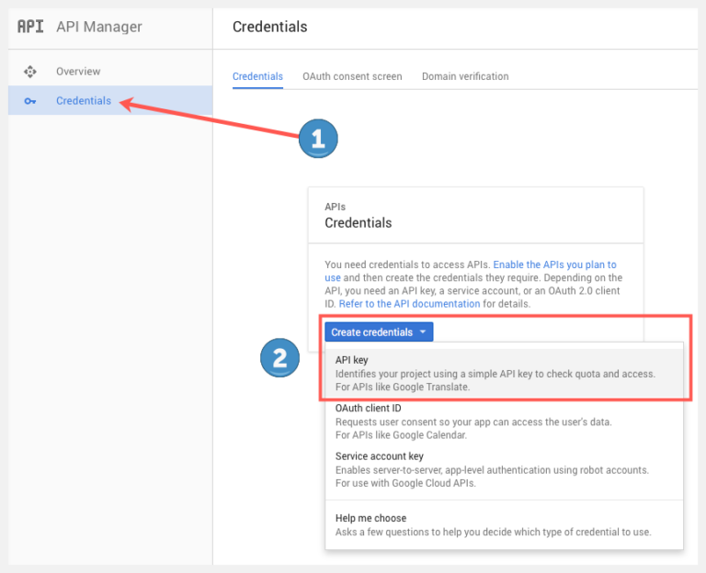
Task: Choose API key from the dropdown
Action: point(504,374)
